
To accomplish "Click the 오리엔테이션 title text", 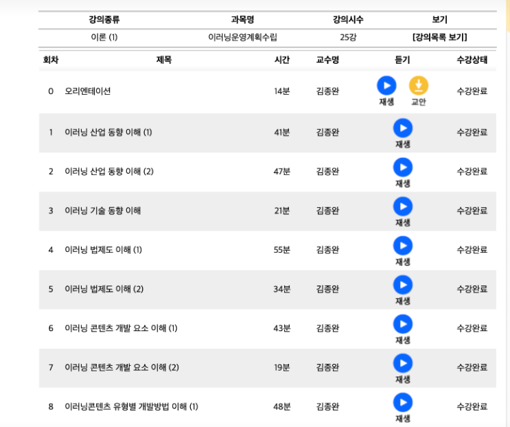I will pyautogui.click(x=88, y=91).
